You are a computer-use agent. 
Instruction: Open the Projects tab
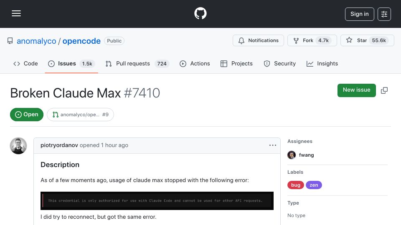(236, 63)
